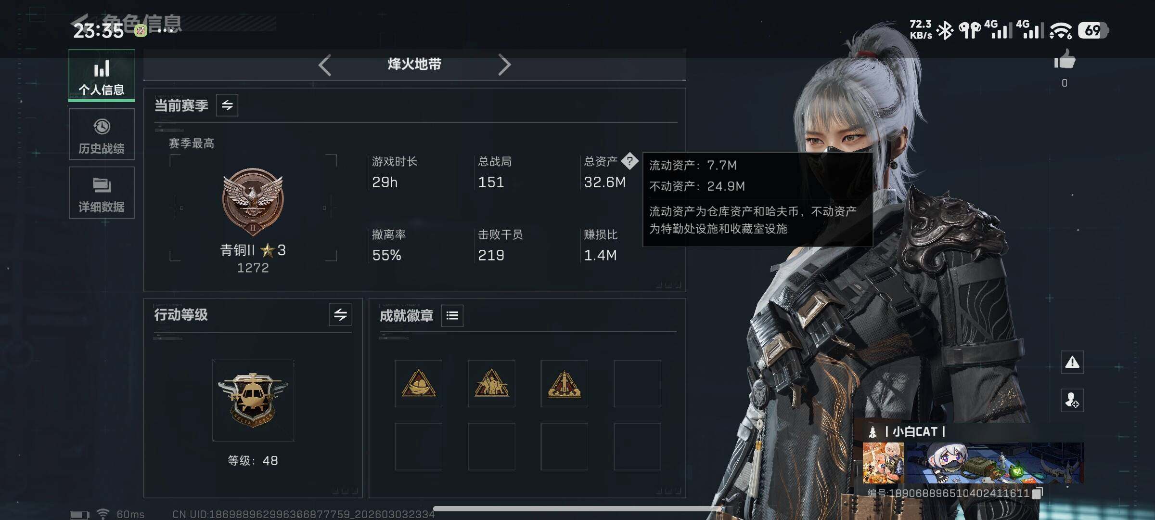
Task: Select the third achievement badge with rocket
Action: click(564, 384)
